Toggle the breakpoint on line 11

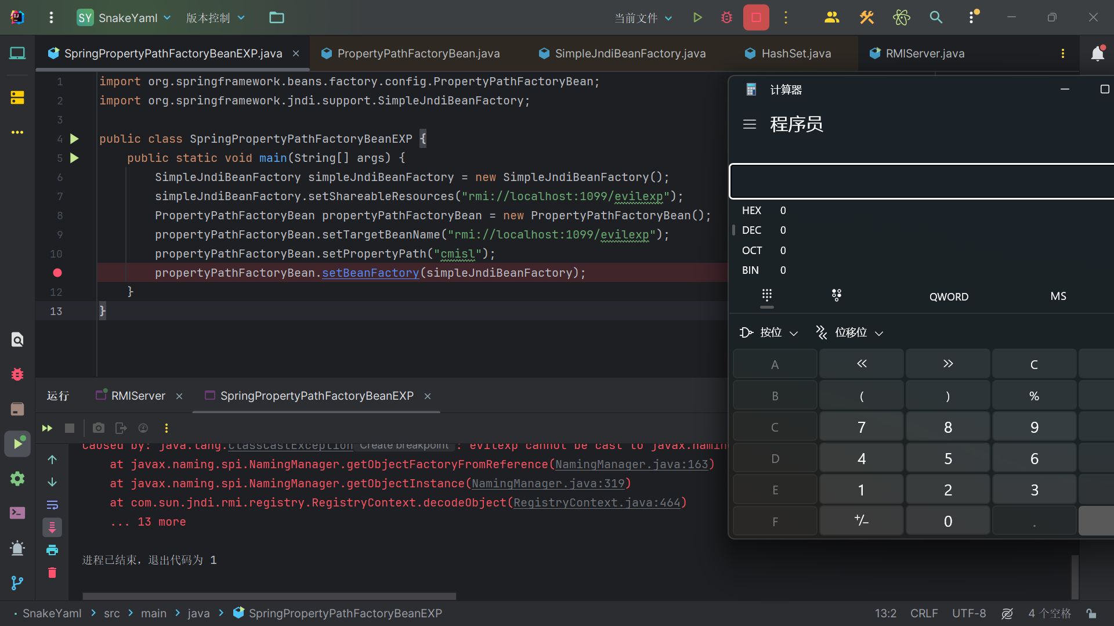click(x=57, y=273)
